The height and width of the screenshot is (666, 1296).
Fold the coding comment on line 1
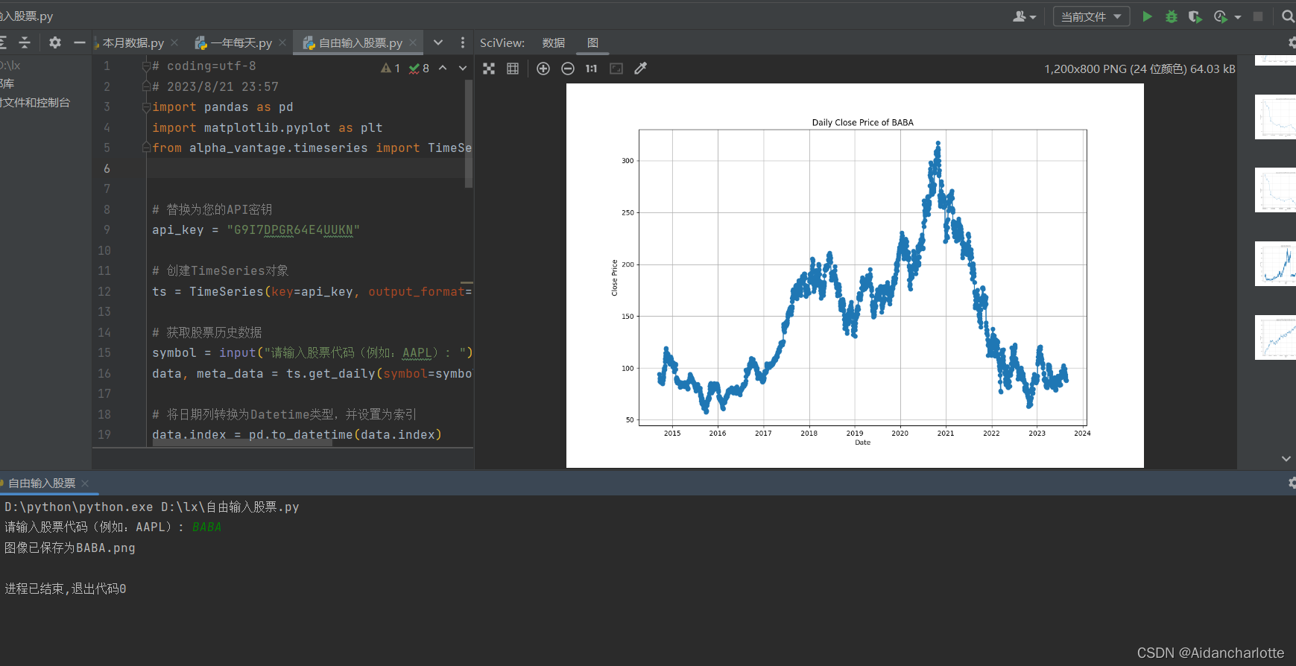coord(146,66)
